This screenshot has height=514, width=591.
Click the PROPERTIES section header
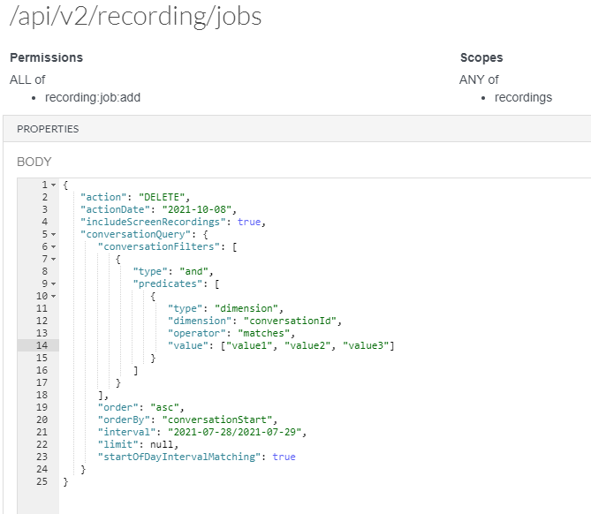click(48, 129)
